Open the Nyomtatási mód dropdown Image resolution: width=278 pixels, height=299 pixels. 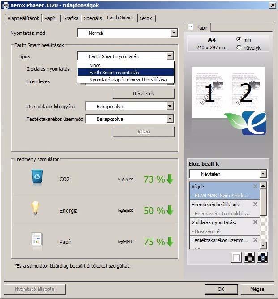click(x=174, y=33)
